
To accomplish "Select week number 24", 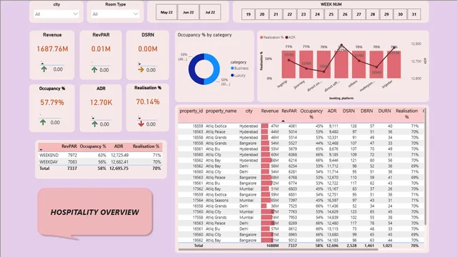I will [x=317, y=14].
